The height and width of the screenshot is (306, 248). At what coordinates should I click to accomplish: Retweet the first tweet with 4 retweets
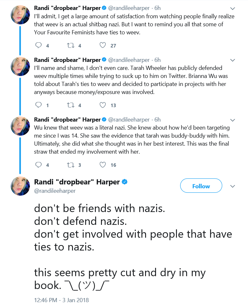click(71, 45)
